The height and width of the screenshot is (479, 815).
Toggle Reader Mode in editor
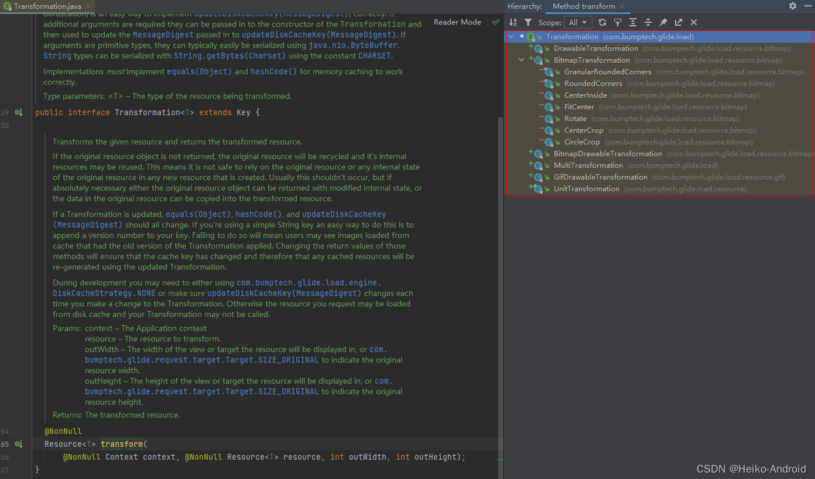(x=457, y=22)
